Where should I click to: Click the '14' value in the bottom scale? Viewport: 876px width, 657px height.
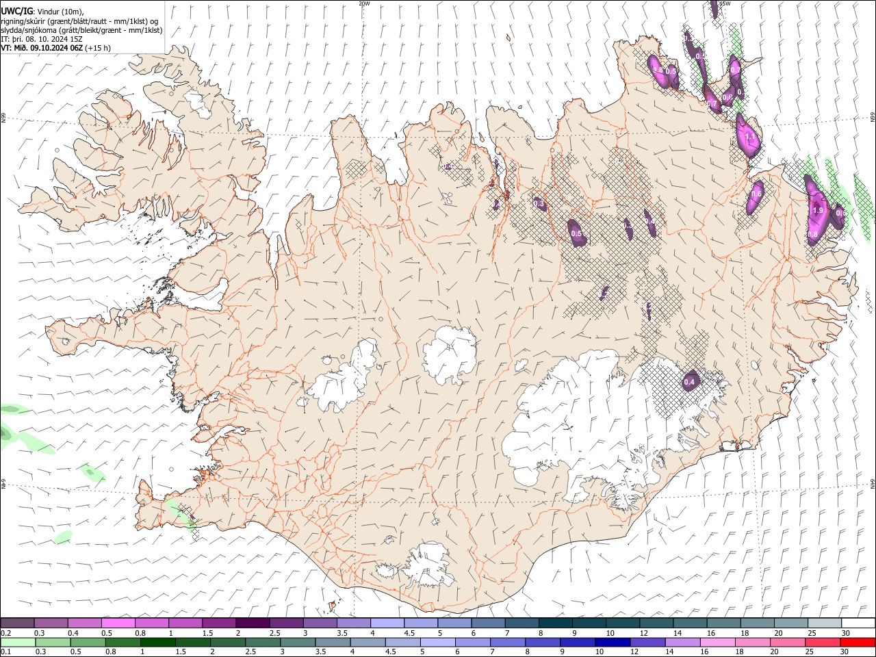point(671,652)
